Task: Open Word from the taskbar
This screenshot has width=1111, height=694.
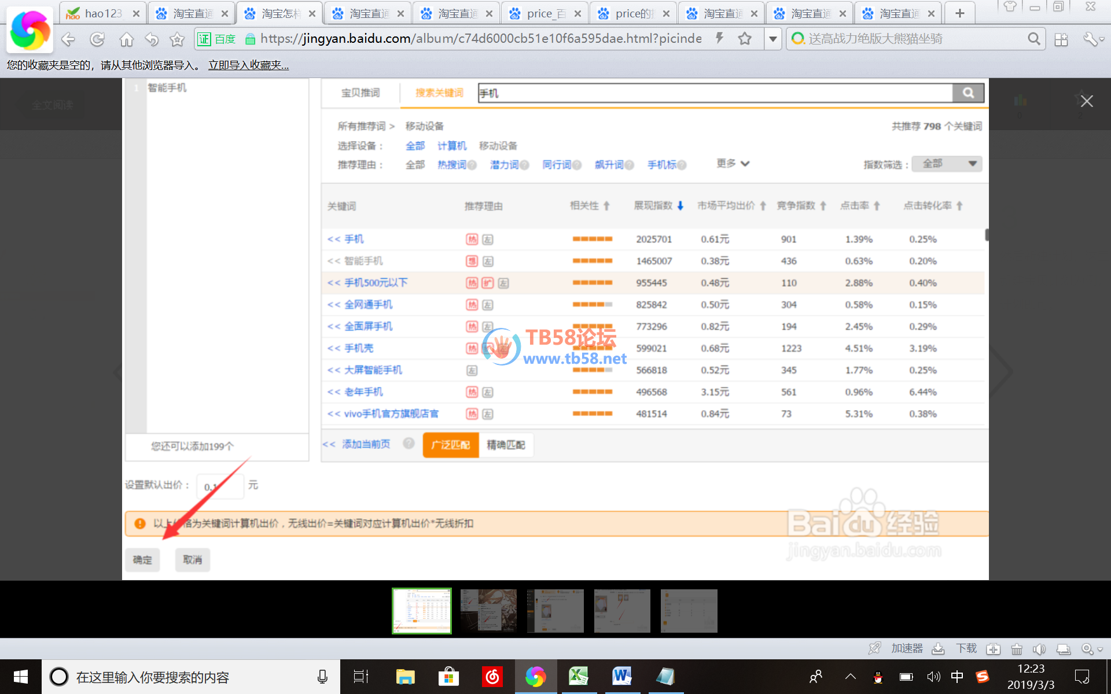Action: point(622,676)
